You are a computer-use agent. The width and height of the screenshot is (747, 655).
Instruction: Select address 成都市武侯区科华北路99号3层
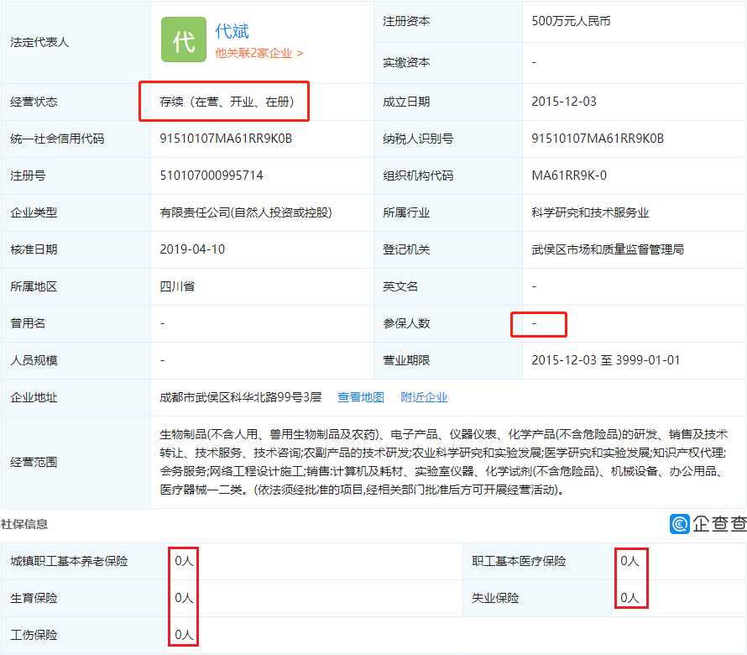coord(241,397)
